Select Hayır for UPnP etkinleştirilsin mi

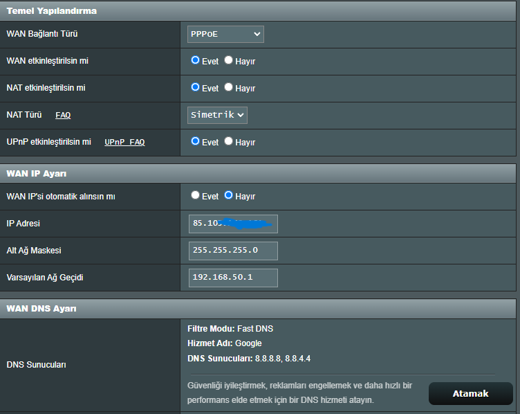[228, 141]
